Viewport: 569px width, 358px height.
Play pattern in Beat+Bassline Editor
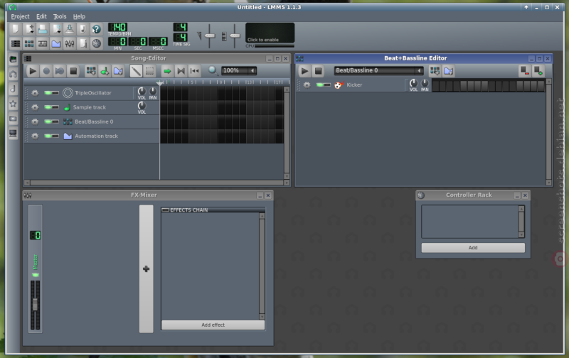point(305,71)
